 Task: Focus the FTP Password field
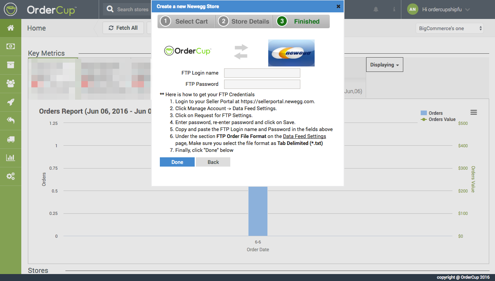[262, 84]
